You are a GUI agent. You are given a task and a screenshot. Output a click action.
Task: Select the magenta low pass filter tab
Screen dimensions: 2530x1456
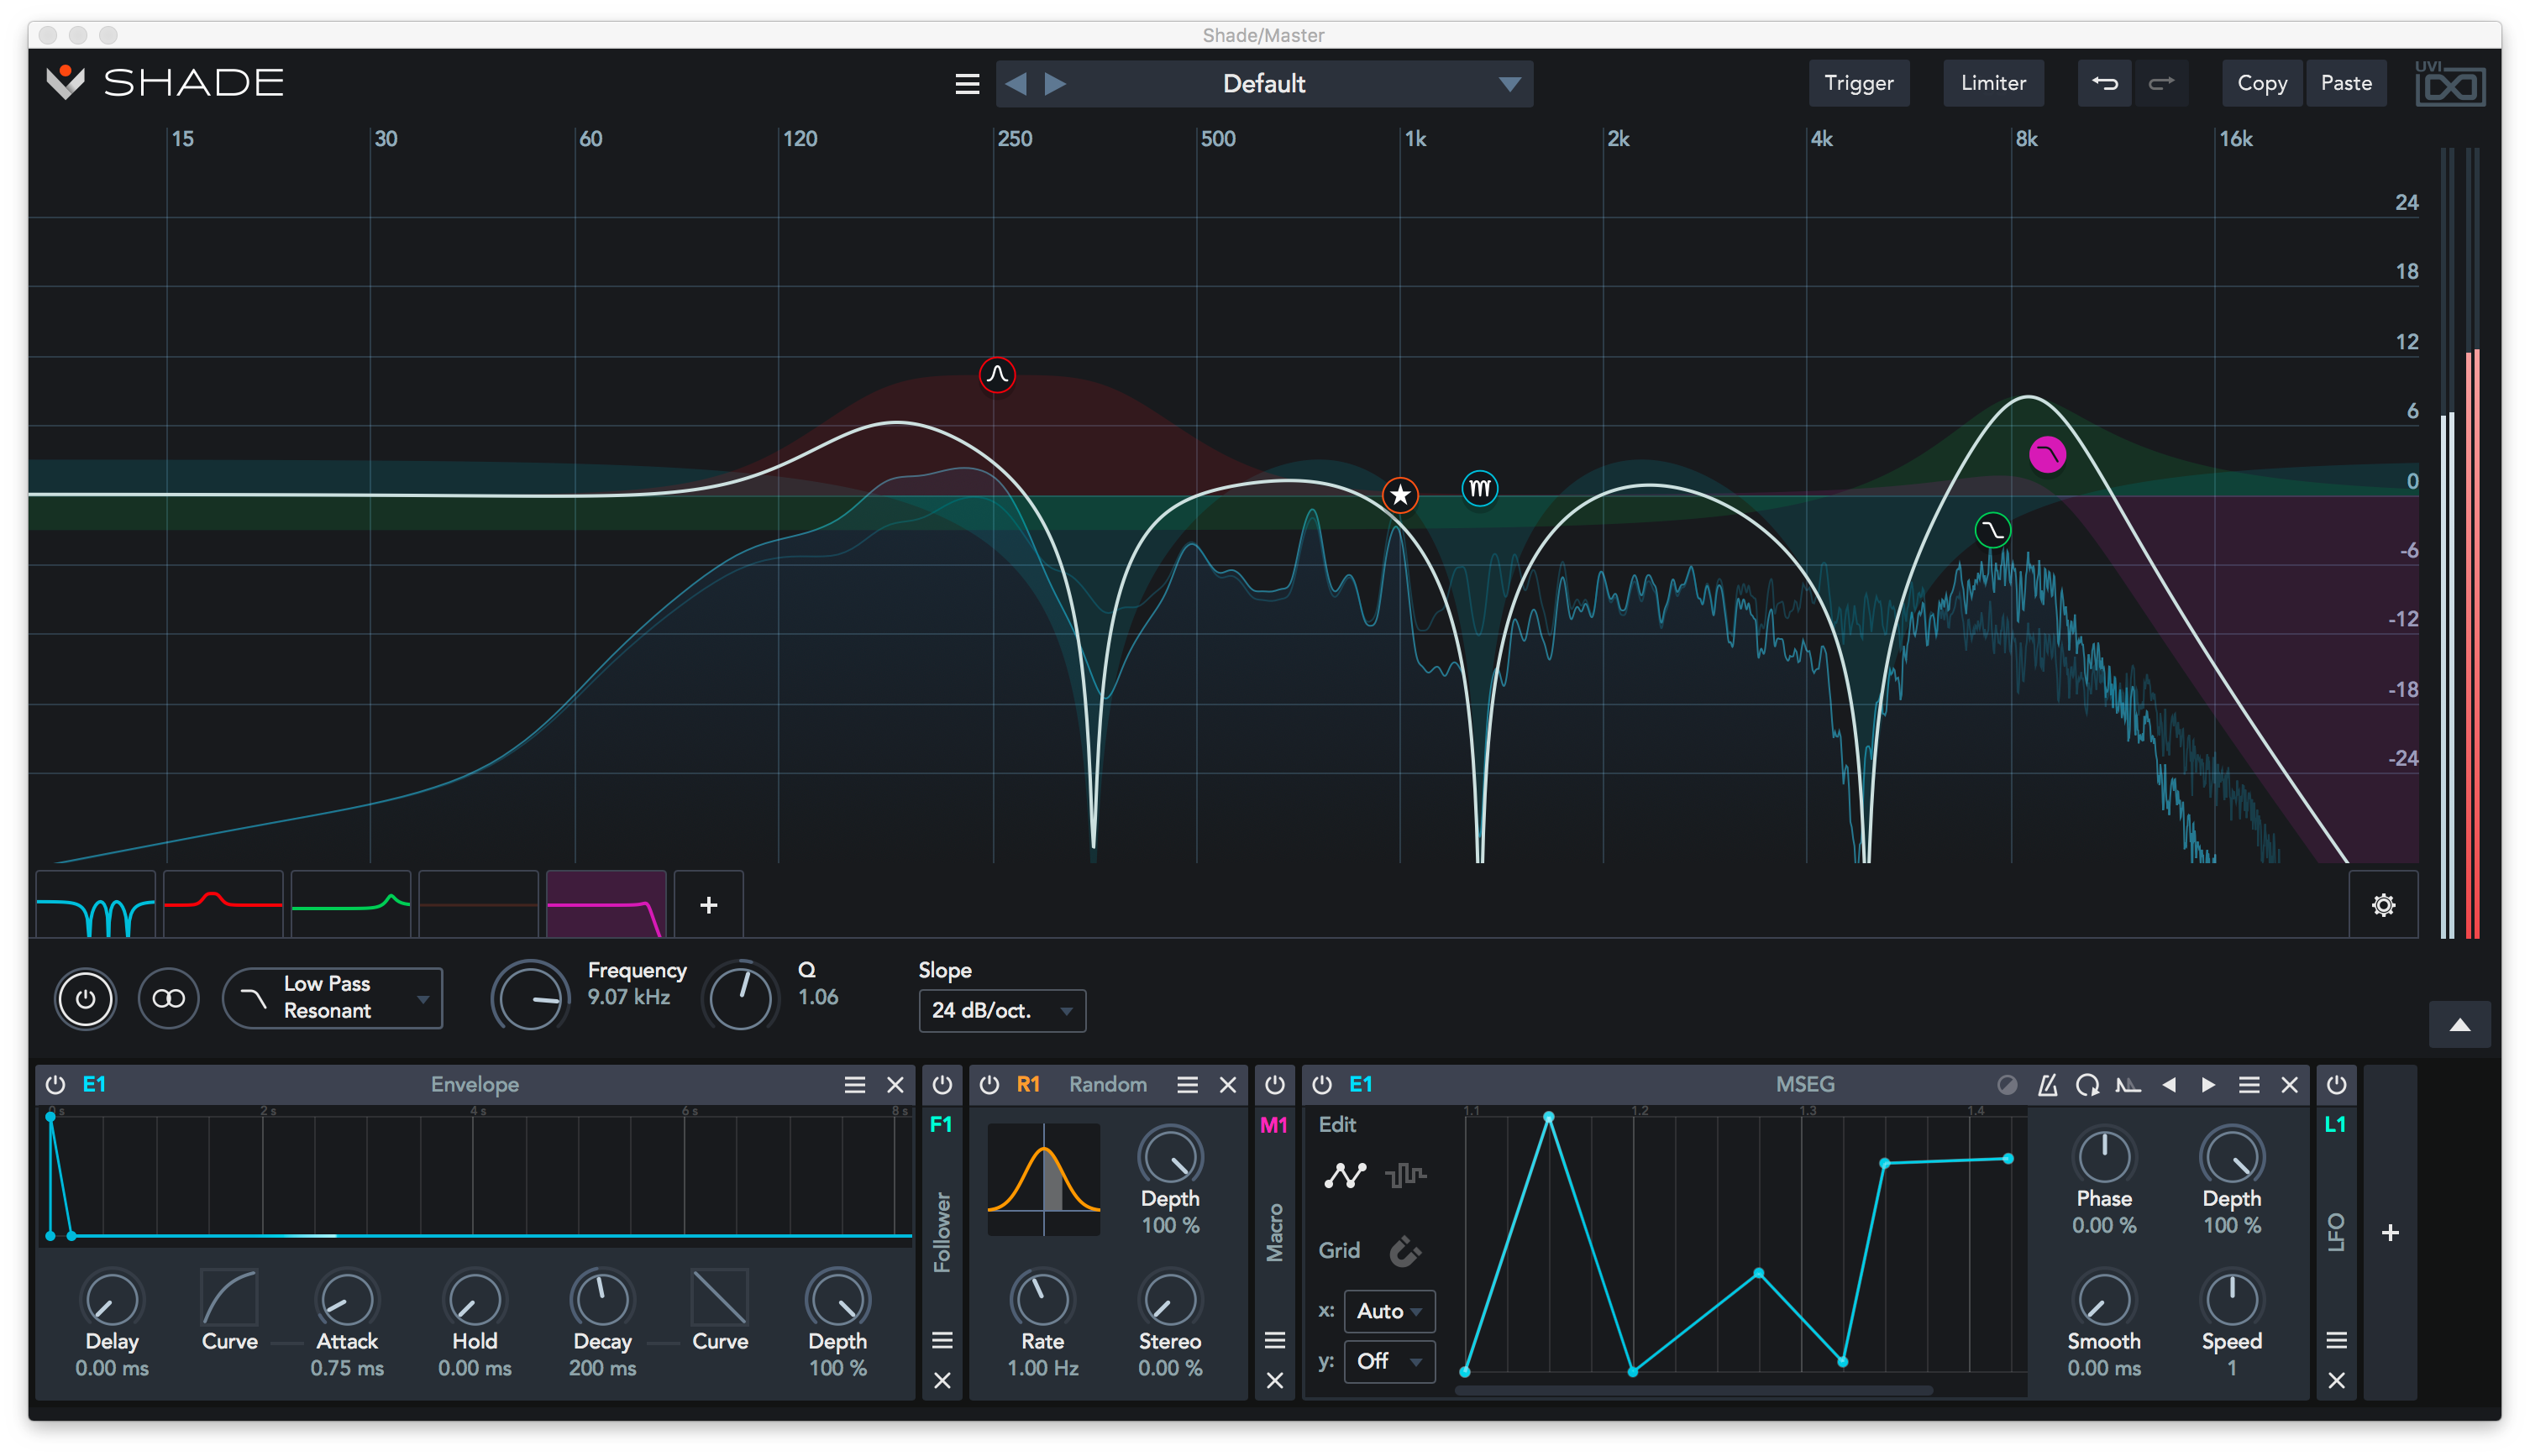pos(606,904)
